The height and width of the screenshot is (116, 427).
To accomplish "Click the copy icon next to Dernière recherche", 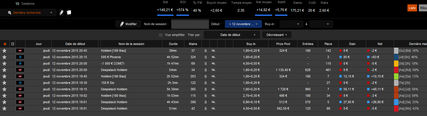I will coord(69,13).
